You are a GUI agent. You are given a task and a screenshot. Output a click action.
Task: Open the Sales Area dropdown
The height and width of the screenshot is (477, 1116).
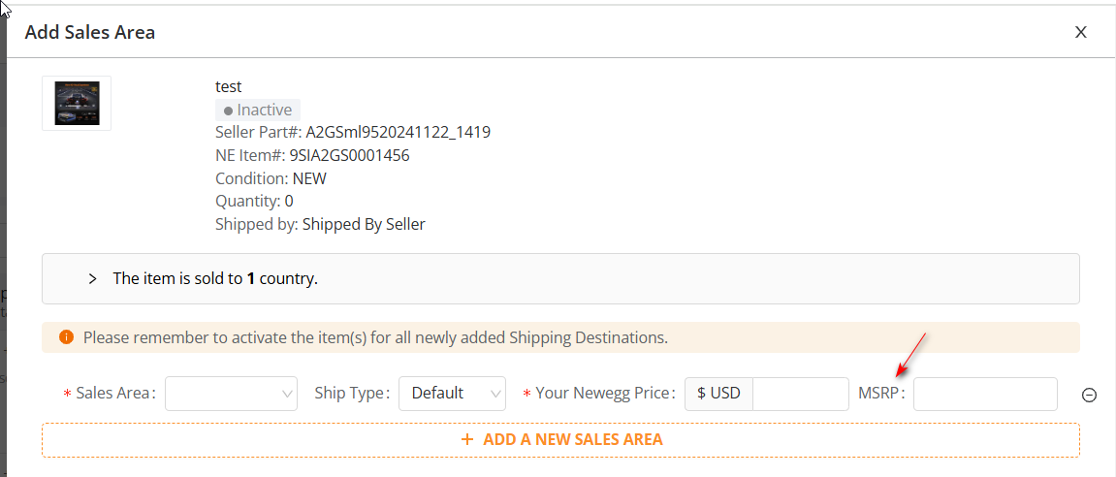(232, 394)
